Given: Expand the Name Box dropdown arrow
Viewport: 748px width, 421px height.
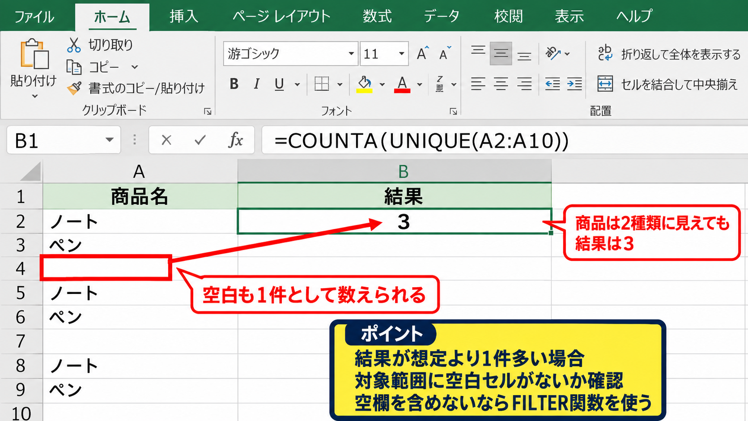Looking at the screenshot, I should point(109,140).
